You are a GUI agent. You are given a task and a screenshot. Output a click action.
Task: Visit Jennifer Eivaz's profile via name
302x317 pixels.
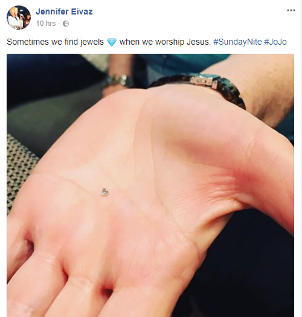(x=64, y=11)
